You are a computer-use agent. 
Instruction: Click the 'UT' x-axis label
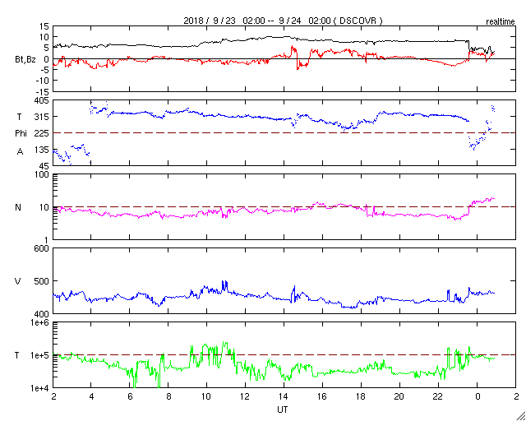[x=283, y=409]
